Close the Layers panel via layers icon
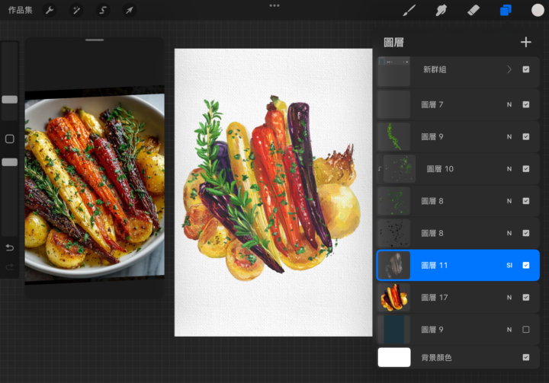 506,10
